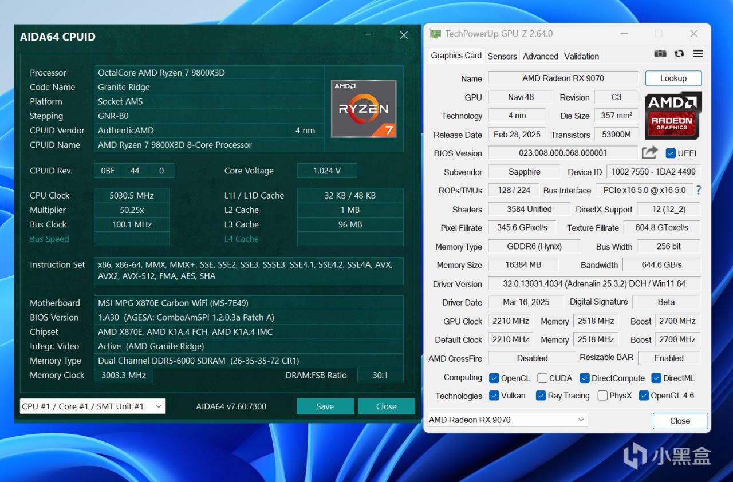The height and width of the screenshot is (482, 733).
Task: Click the BIOS export share icon
Action: pyautogui.click(x=650, y=153)
